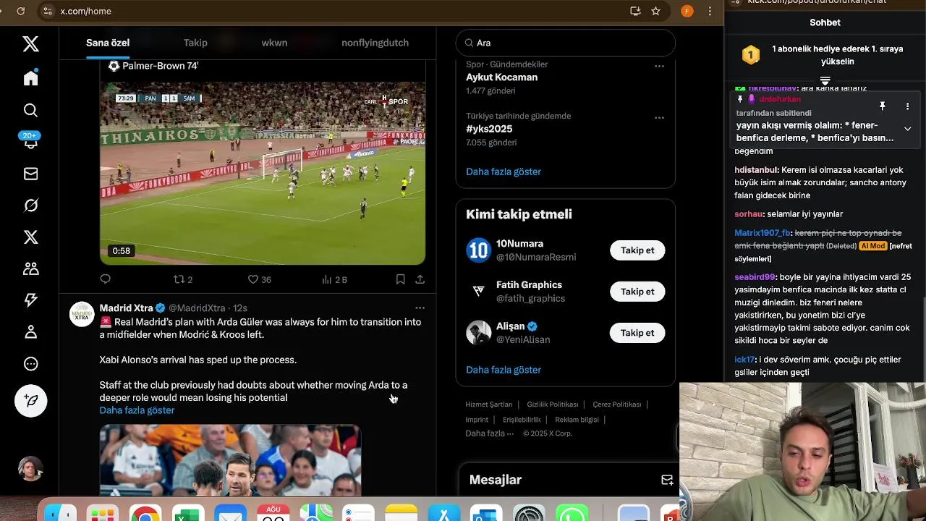Switch to nonflyingdutch tab

(x=375, y=43)
